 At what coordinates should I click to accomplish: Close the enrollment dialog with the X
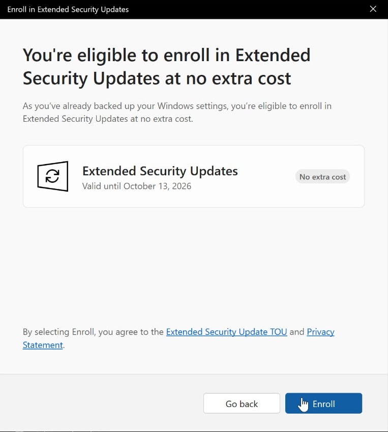click(373, 9)
